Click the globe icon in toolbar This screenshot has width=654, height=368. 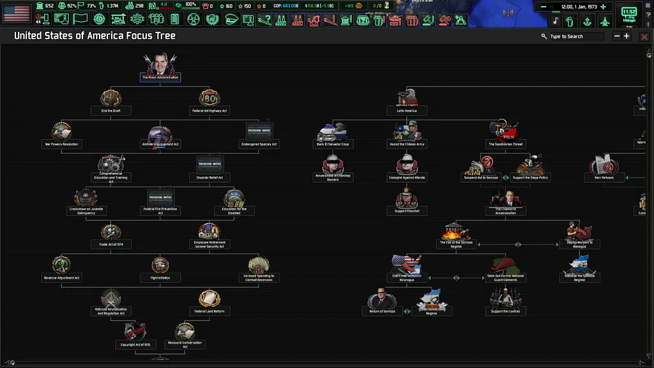point(99,19)
